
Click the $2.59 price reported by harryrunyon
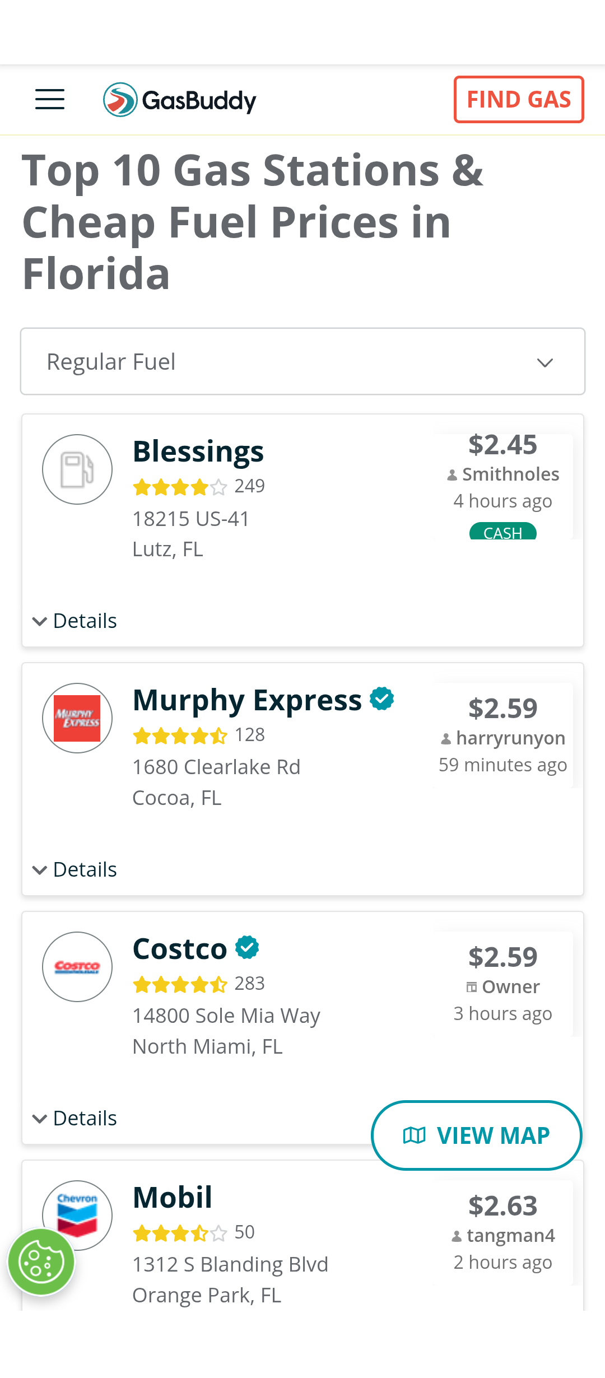pyautogui.click(x=502, y=709)
